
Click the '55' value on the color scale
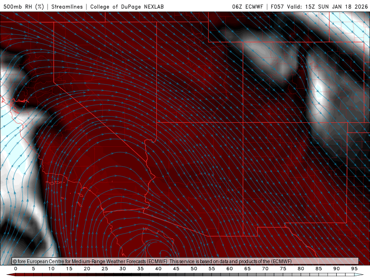212,269
